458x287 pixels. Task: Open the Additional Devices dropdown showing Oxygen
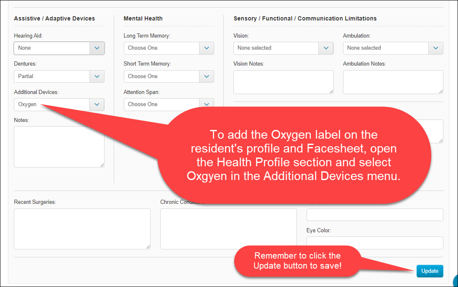click(x=59, y=104)
